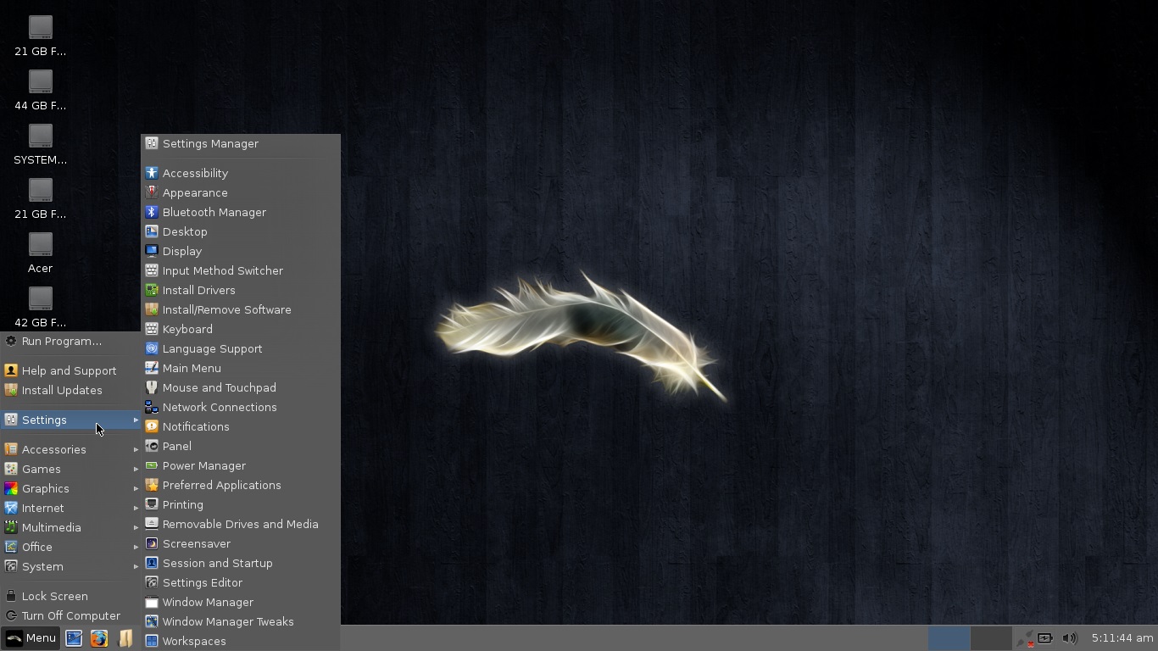Open Settings Editor
Screen dimensions: 1158x651
(241, 582)
